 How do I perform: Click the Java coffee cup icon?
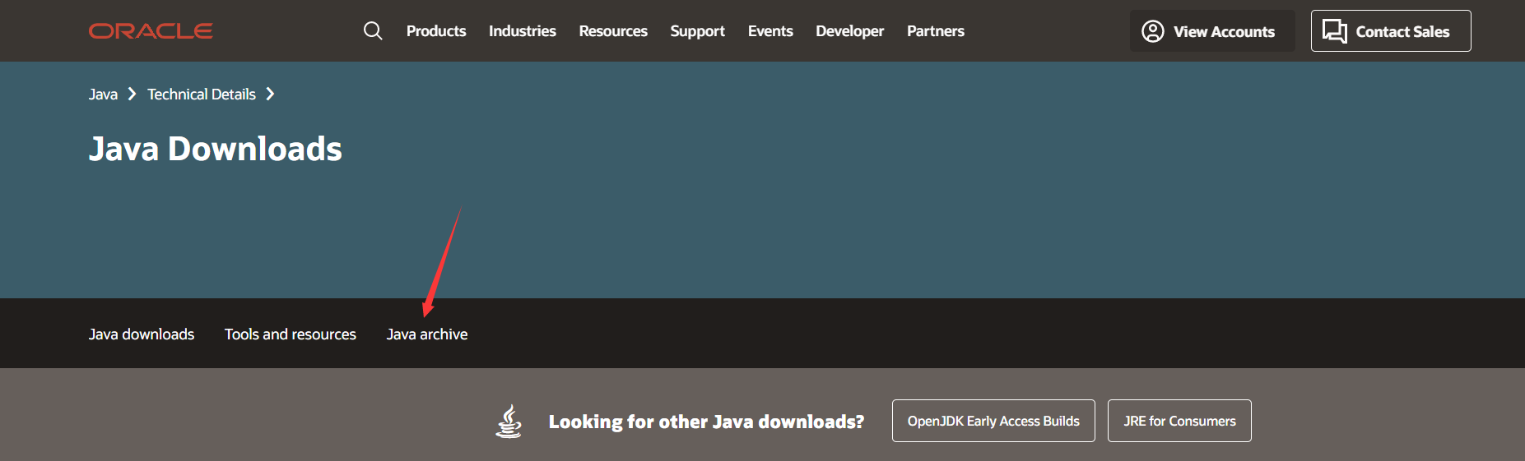point(509,421)
